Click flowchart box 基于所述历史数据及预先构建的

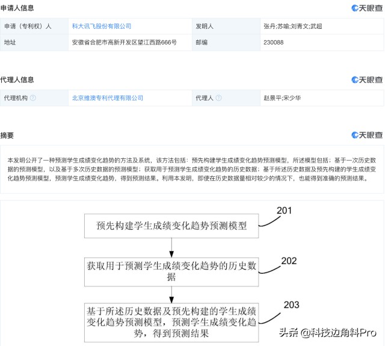pos(171,323)
